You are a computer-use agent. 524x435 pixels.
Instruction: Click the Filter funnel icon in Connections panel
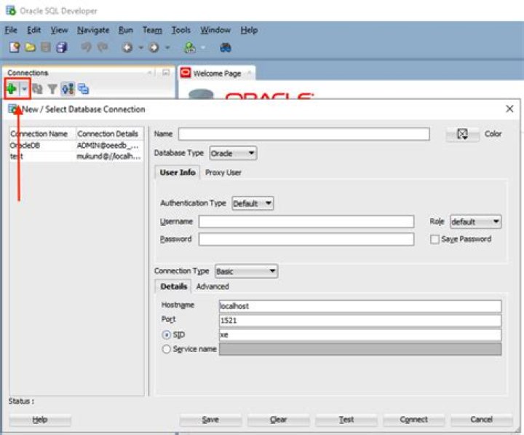pos(52,89)
